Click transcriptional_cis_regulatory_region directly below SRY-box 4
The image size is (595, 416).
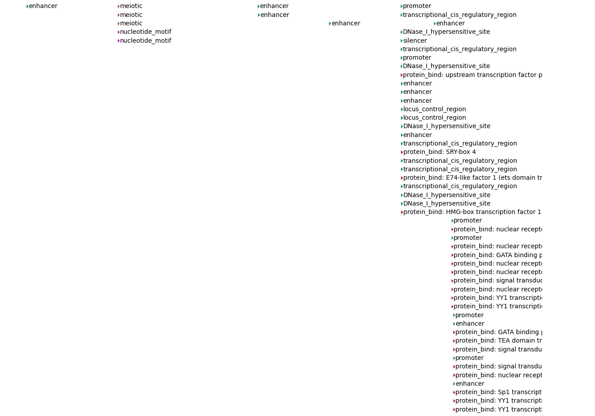460,161
